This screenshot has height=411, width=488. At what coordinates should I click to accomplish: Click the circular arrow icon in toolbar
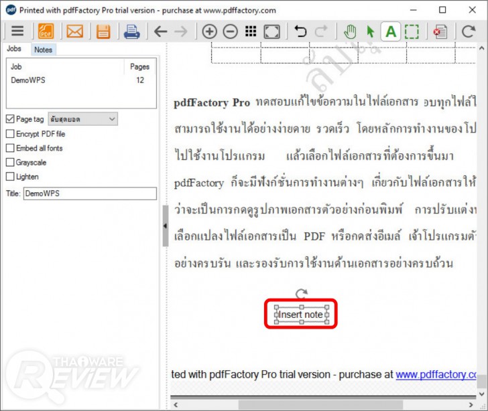(469, 31)
